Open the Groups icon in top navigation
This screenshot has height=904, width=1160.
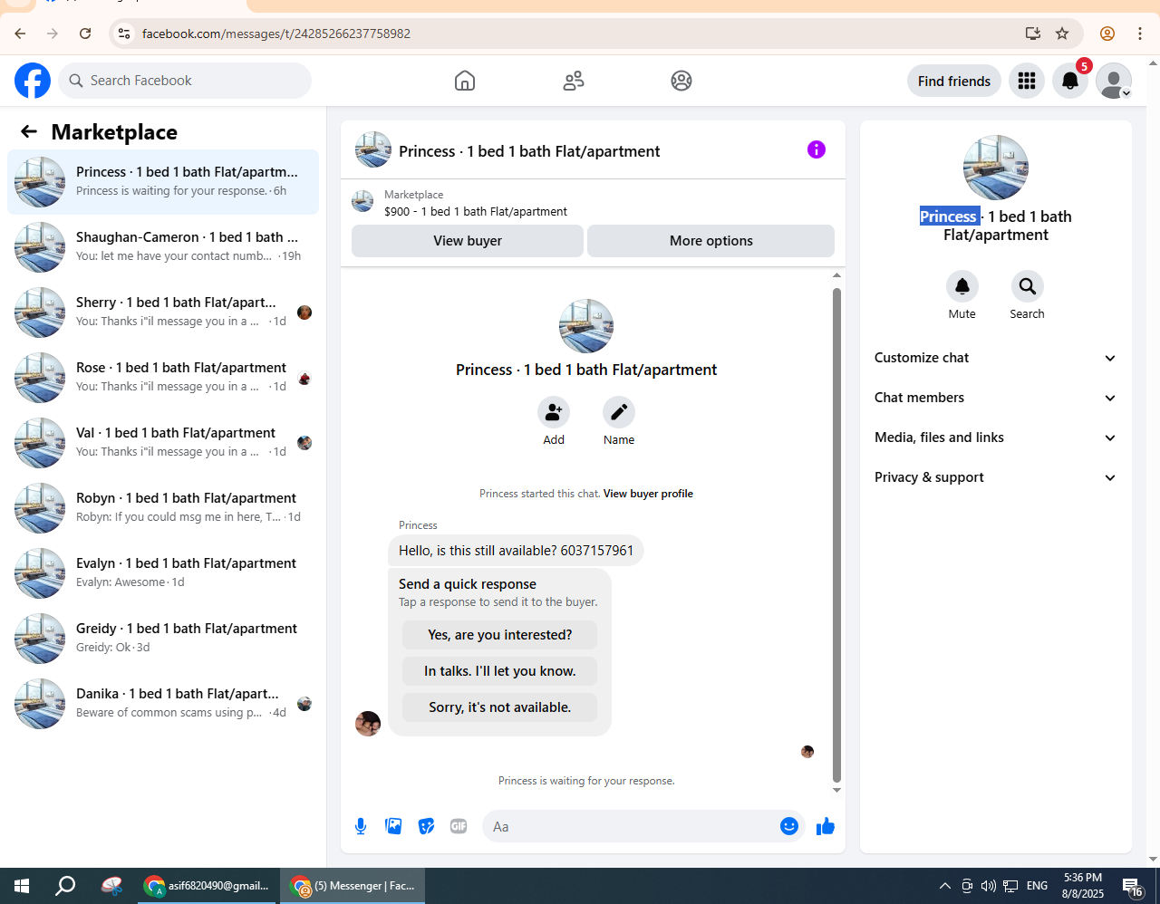click(681, 81)
